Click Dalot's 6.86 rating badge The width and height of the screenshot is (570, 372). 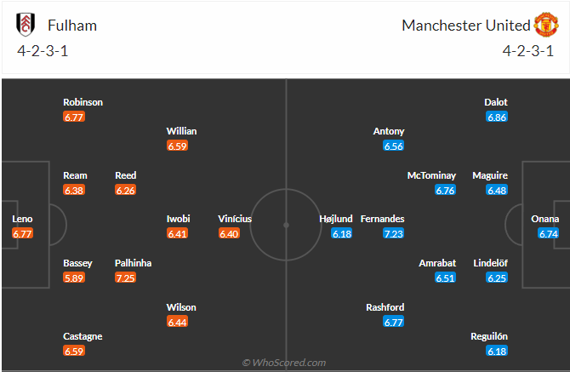tap(497, 117)
